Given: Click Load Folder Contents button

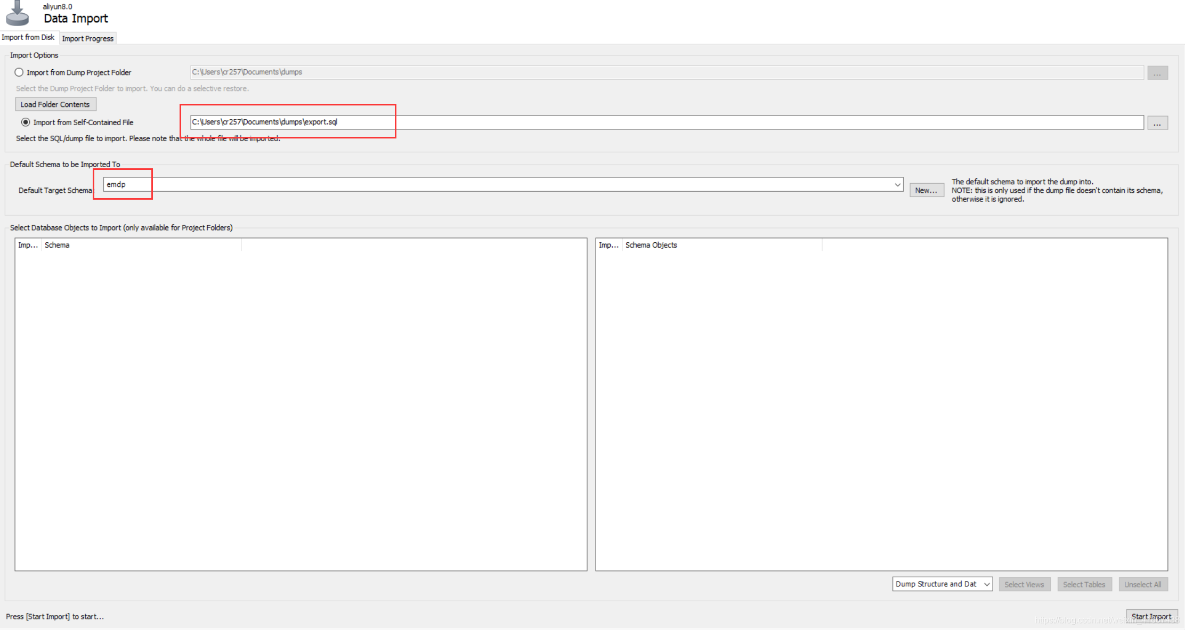Looking at the screenshot, I should tap(55, 104).
